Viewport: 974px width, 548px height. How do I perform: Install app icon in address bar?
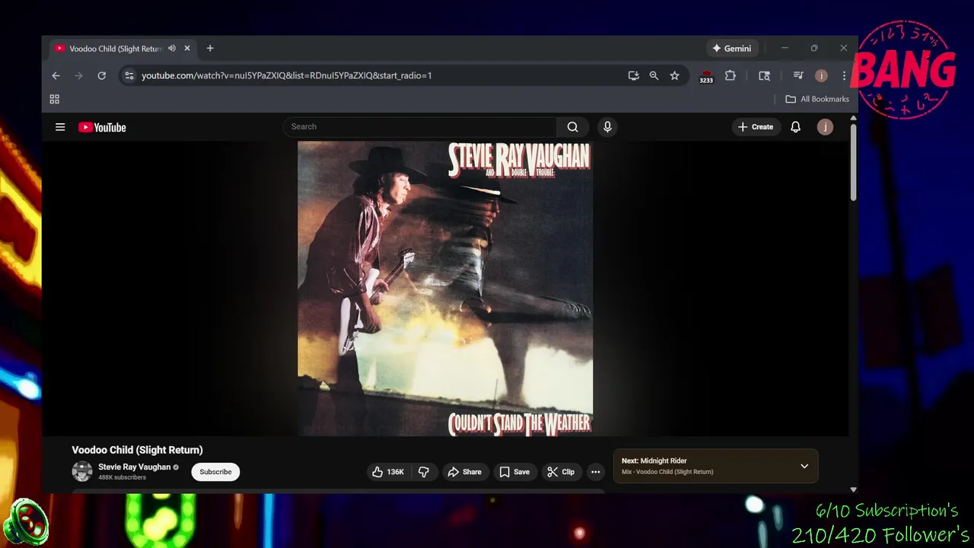(x=633, y=75)
